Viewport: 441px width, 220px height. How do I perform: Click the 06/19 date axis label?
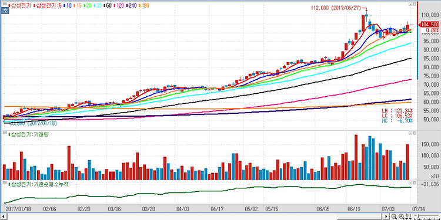(354, 209)
